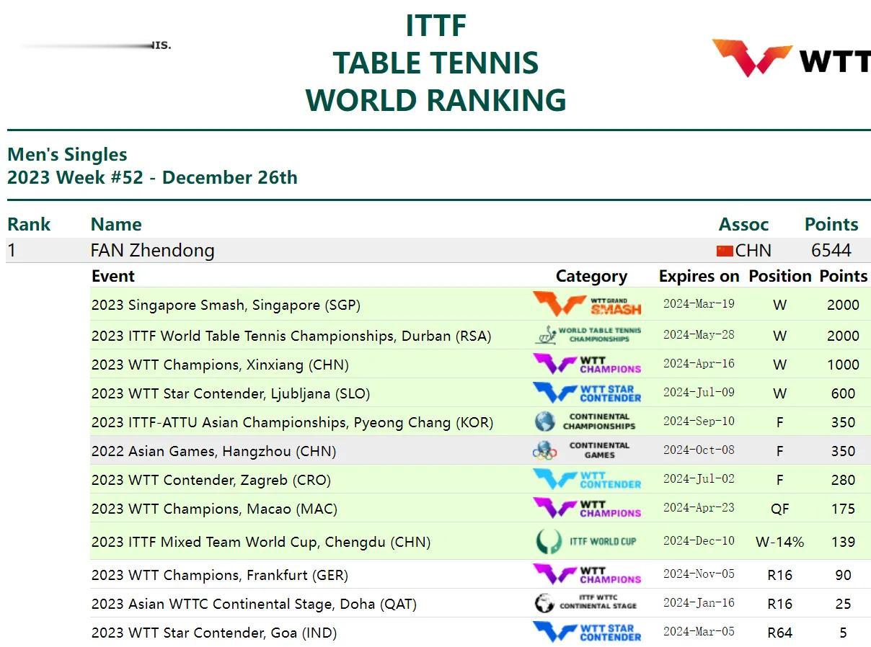
Task: Select 2022 Asian Games, Hangzhou (CHN) event
Action: 213,451
